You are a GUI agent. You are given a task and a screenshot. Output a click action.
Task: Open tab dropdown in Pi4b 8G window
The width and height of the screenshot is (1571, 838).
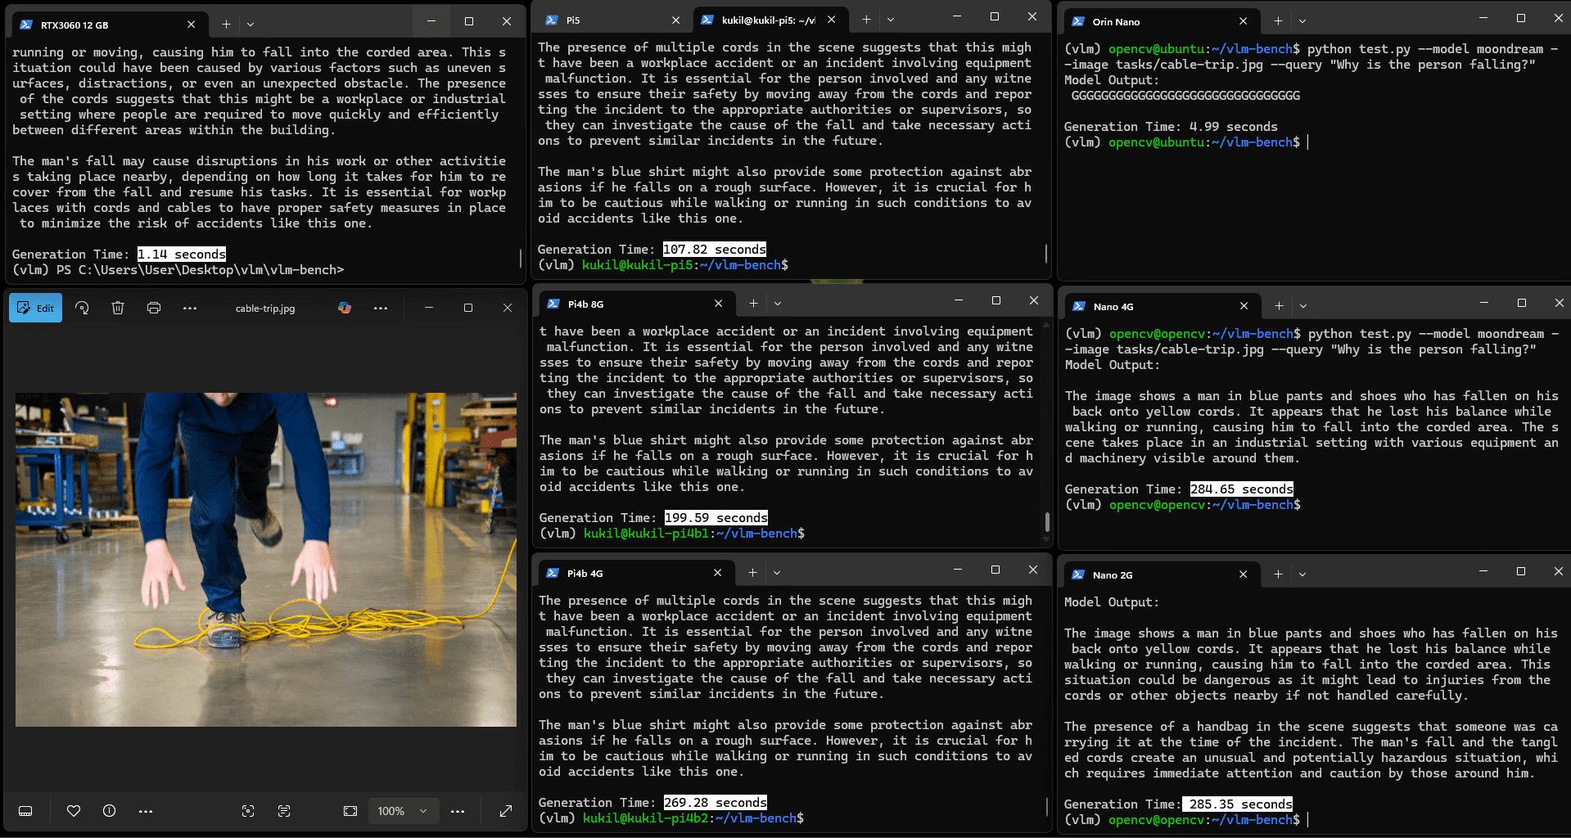pos(778,304)
